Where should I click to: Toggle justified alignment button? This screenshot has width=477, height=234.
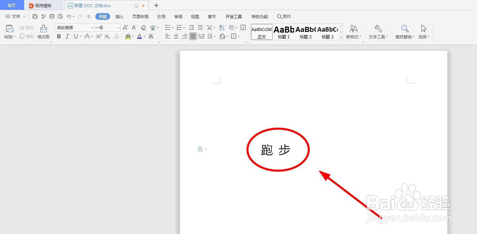pyautogui.click(x=193, y=36)
